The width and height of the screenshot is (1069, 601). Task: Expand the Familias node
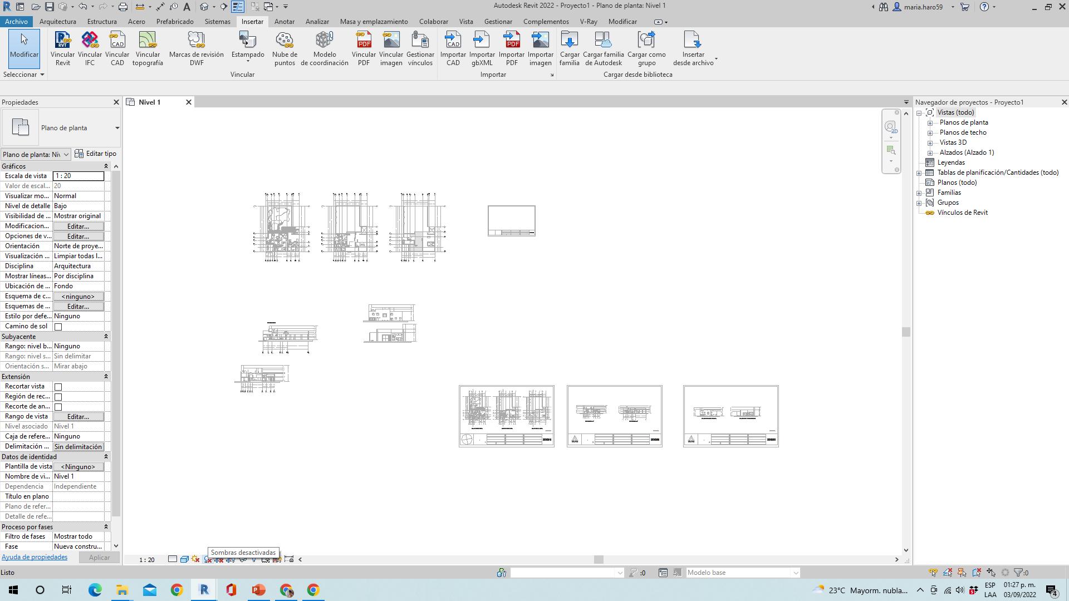pyautogui.click(x=919, y=193)
